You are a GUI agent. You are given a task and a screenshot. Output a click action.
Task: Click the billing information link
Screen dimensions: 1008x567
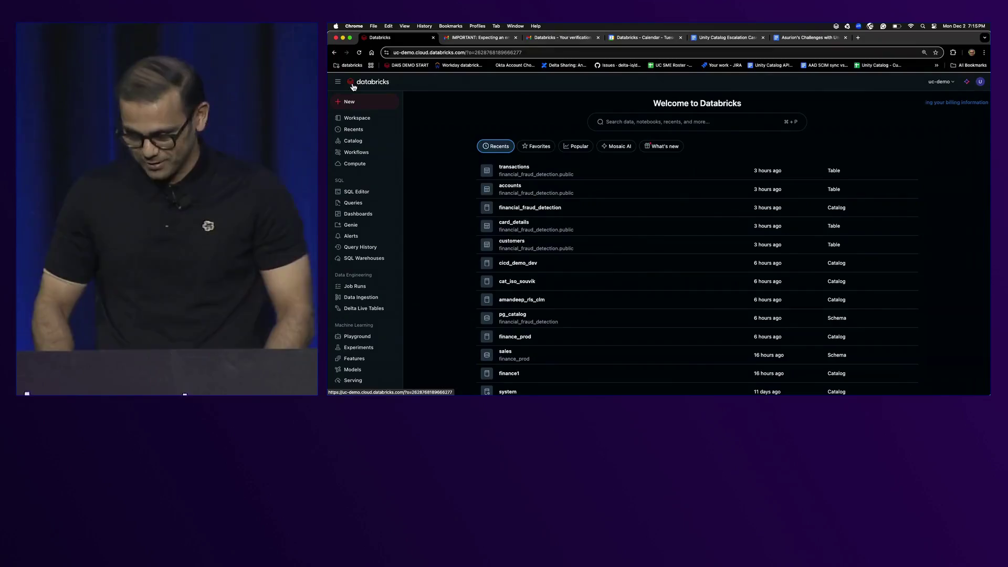click(957, 103)
